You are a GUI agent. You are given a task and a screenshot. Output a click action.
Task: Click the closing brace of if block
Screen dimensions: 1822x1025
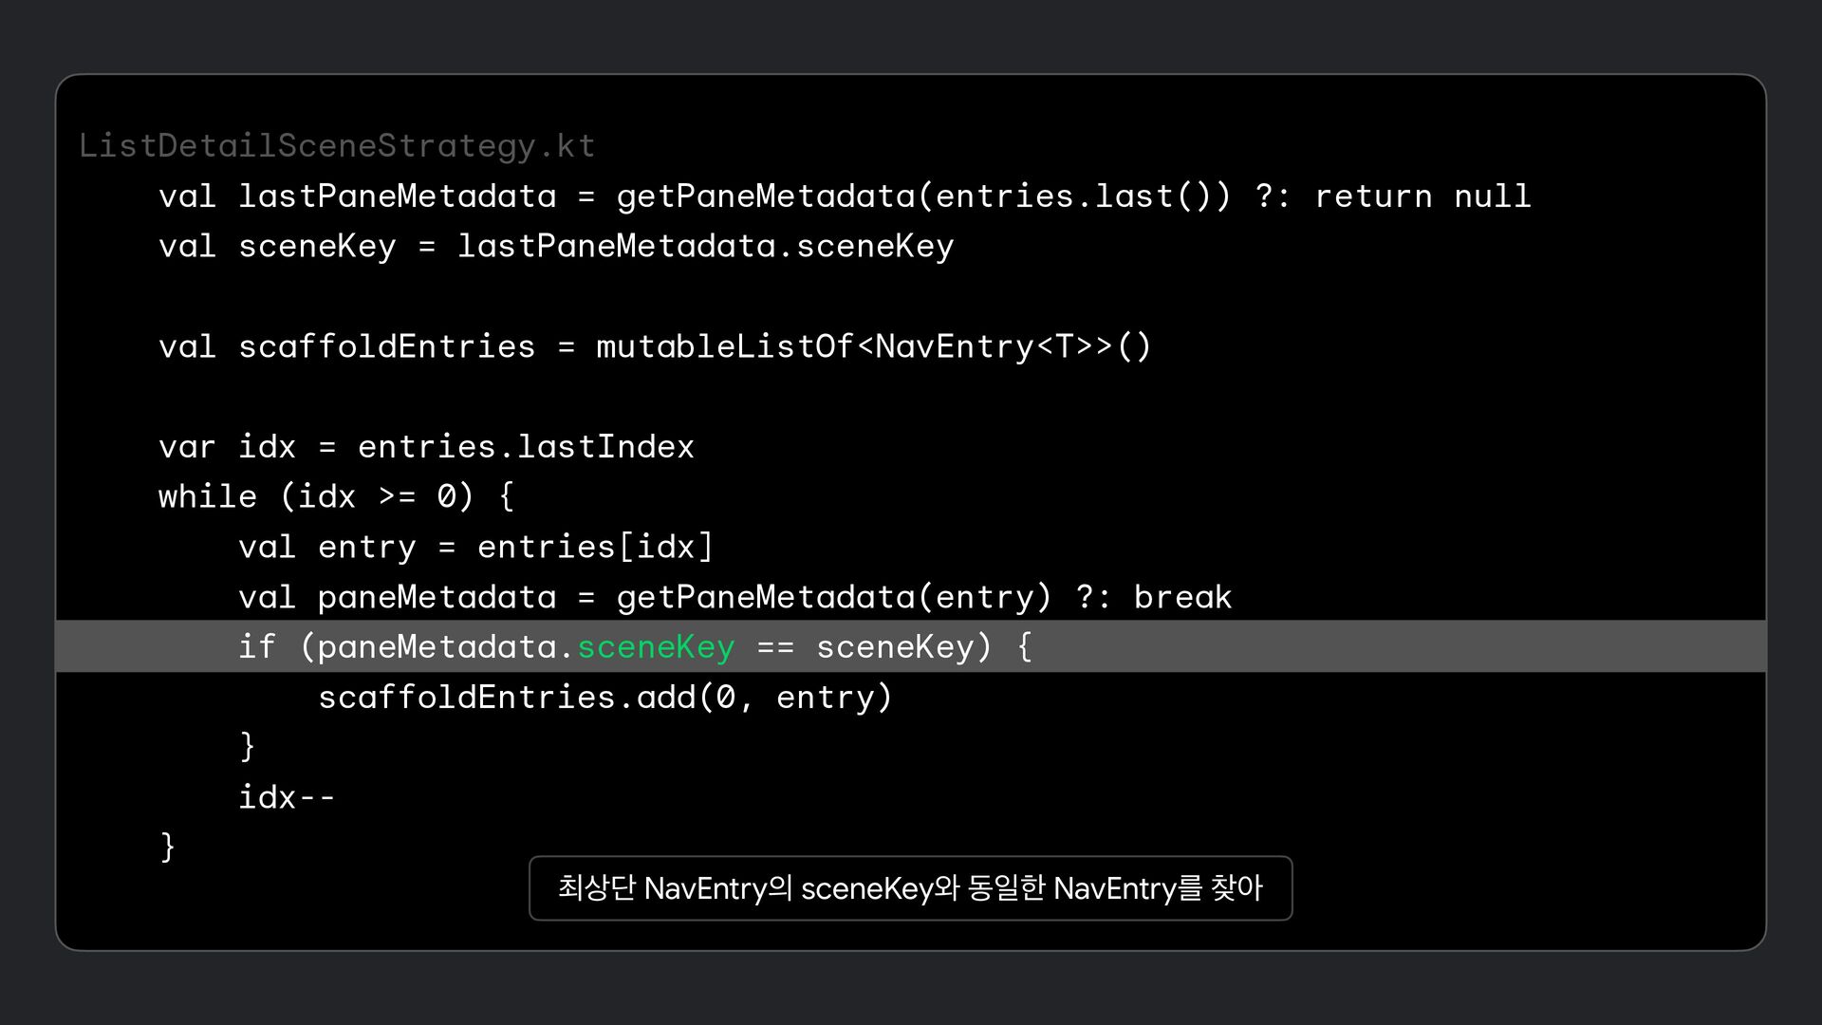tap(248, 746)
